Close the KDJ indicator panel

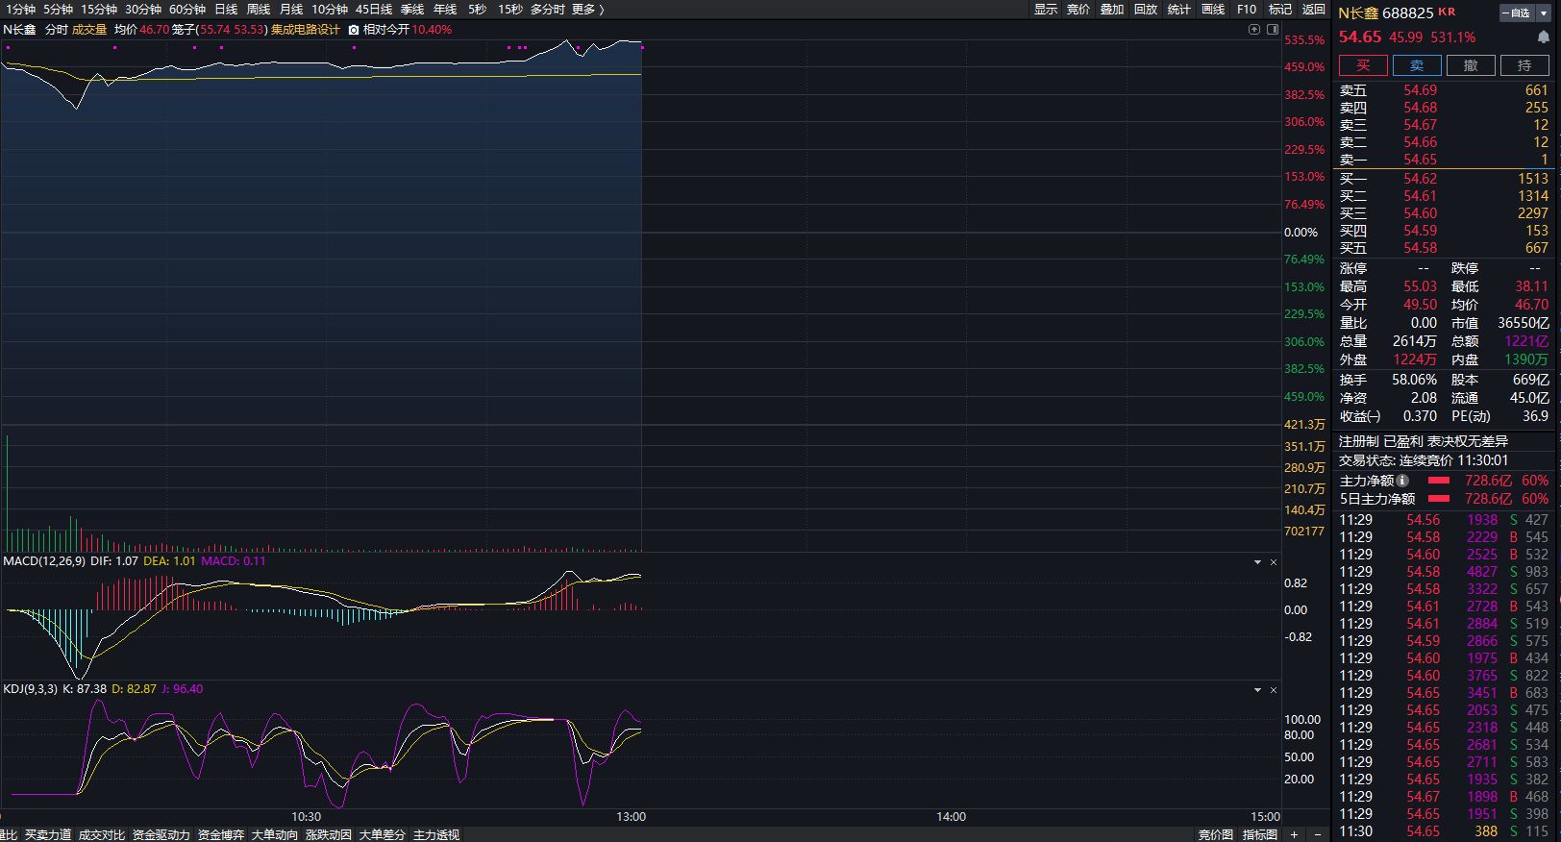[x=1274, y=690]
